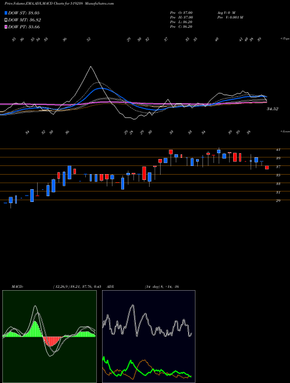
Task: Click the MACD parameters '(12,26,9) 38.21, 37.76, 0.45'
Action: (x=77, y=287)
